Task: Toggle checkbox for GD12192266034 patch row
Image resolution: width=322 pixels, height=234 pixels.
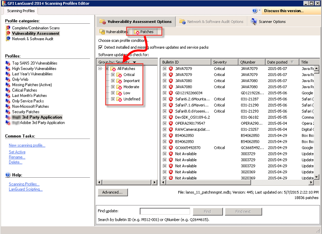Action: tap(165, 93)
